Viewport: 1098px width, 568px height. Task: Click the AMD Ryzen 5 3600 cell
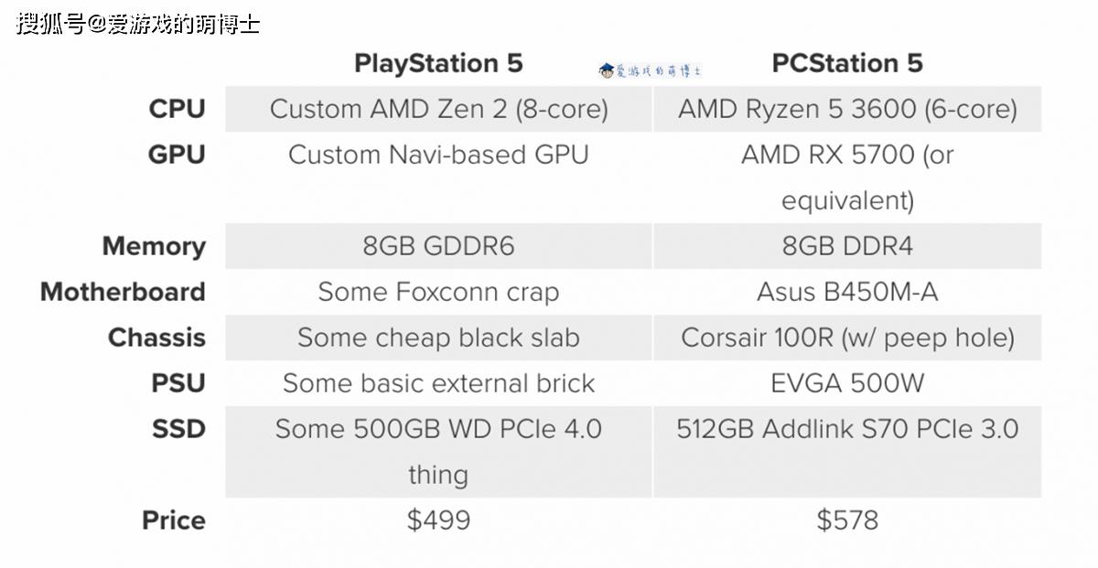tap(847, 109)
